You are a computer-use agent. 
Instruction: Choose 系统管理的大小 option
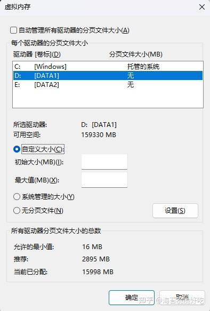tap(17, 197)
